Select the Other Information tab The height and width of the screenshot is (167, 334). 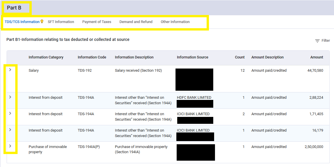(x=175, y=22)
